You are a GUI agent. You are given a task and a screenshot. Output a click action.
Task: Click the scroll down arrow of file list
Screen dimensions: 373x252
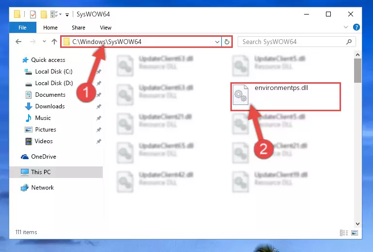click(x=357, y=223)
